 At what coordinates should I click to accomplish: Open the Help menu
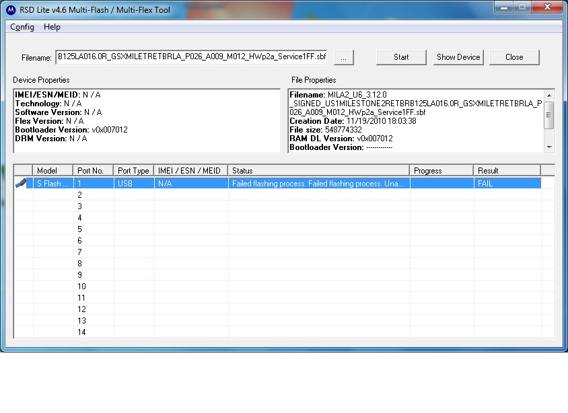[52, 27]
